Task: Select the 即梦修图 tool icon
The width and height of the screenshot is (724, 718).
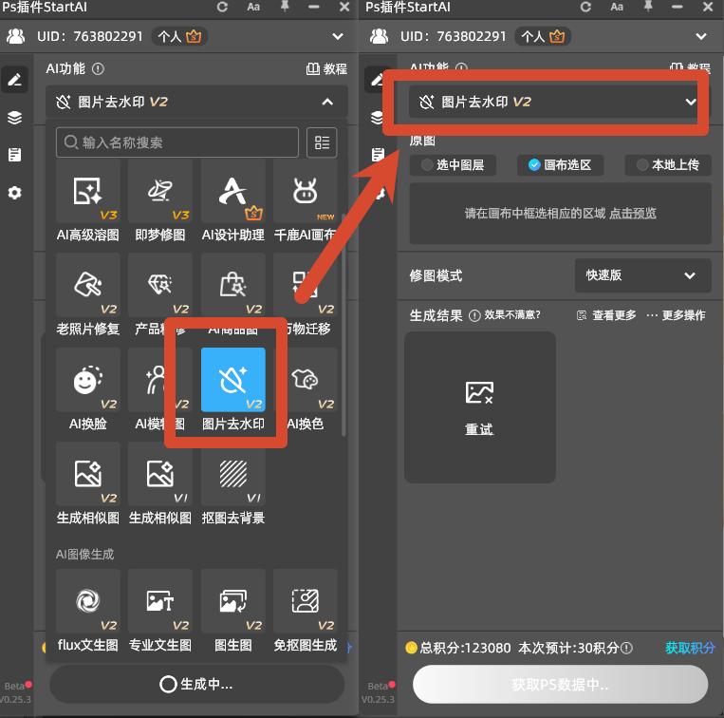Action: click(160, 191)
